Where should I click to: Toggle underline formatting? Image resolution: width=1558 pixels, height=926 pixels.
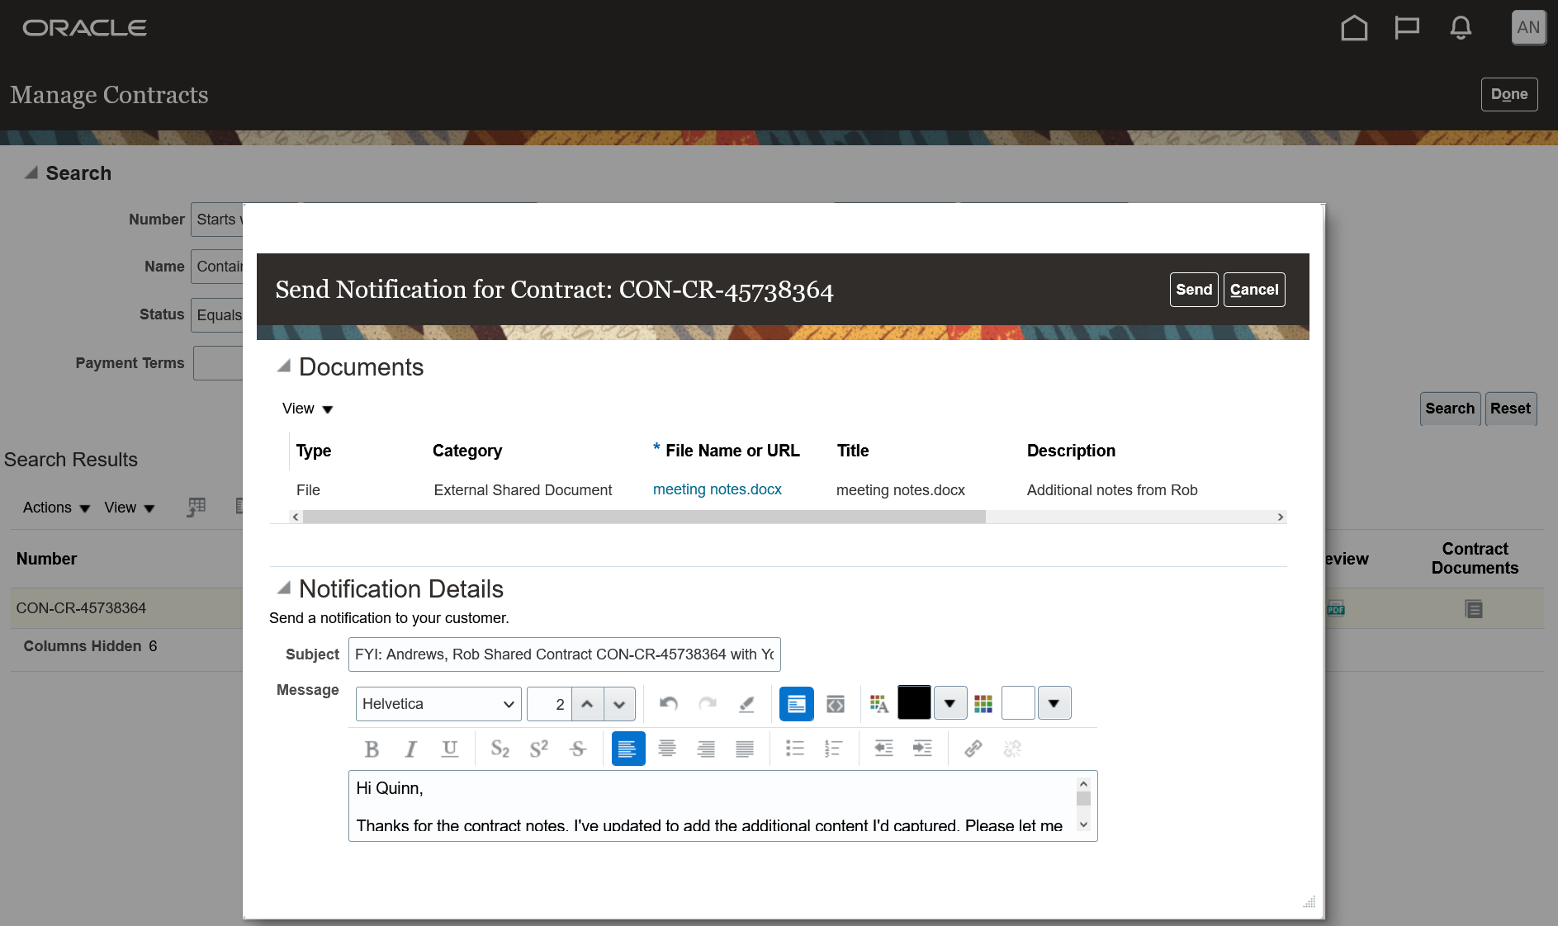449,749
